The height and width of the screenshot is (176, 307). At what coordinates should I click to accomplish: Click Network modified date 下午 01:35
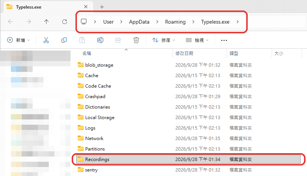pos(198,139)
